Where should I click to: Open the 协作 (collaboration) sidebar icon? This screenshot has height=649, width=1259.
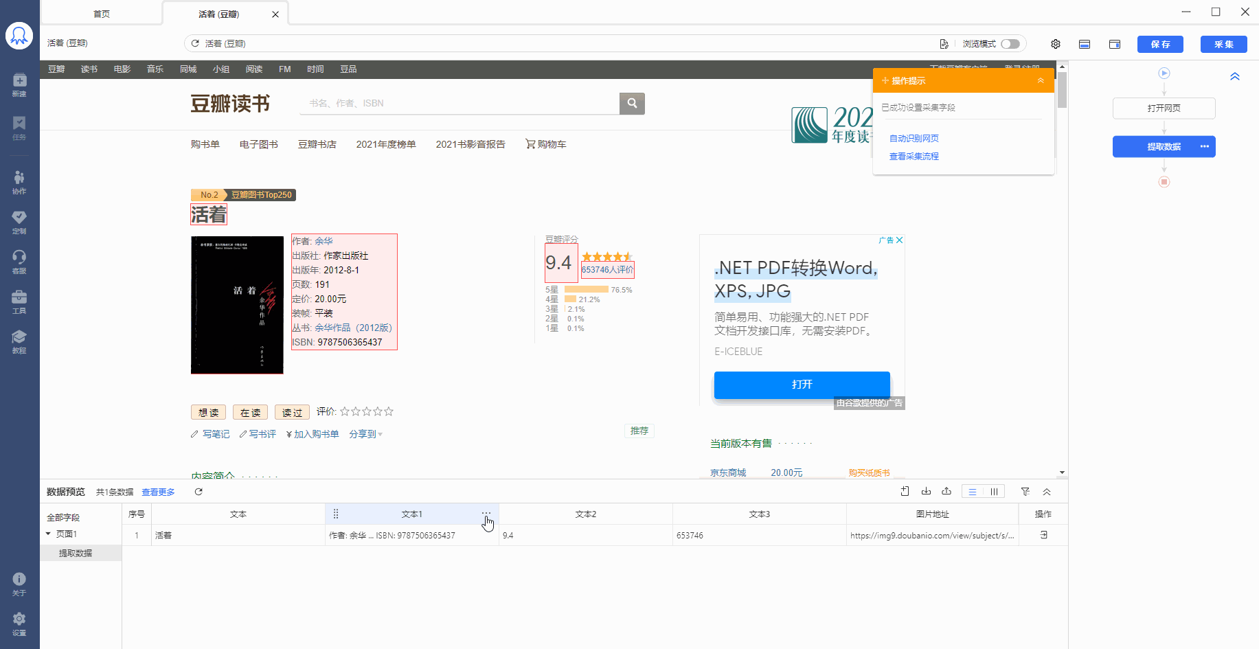[19, 182]
